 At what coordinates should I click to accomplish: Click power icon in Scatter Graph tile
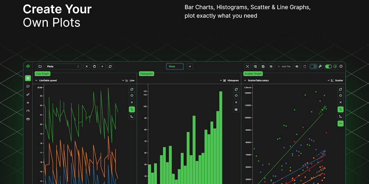pyautogui.click(x=341, y=96)
